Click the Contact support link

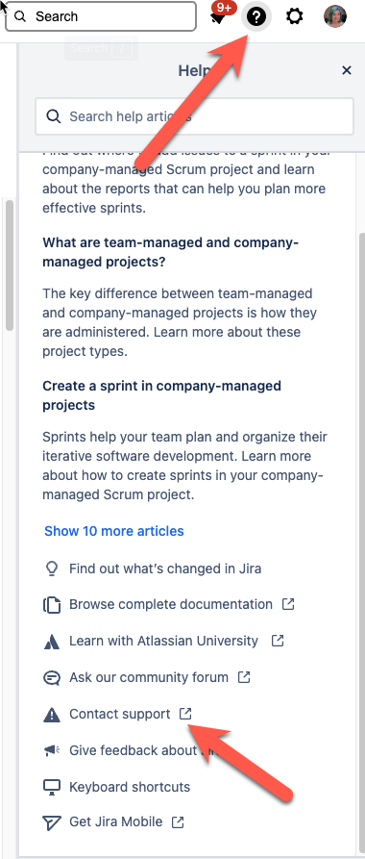tap(120, 714)
